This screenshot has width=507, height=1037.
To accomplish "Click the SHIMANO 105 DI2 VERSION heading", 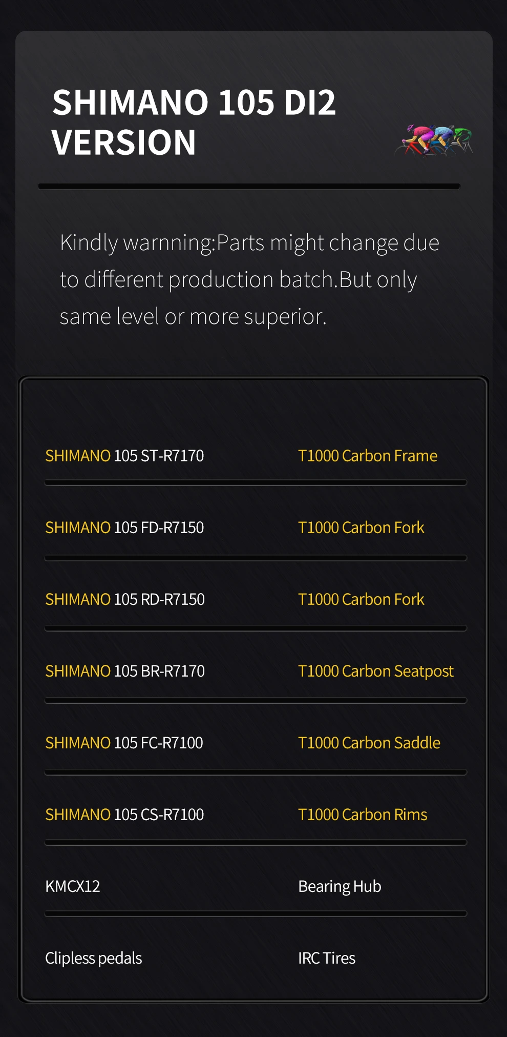I will pos(194,122).
